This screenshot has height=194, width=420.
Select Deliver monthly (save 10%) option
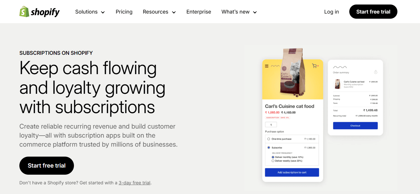pos(273,157)
